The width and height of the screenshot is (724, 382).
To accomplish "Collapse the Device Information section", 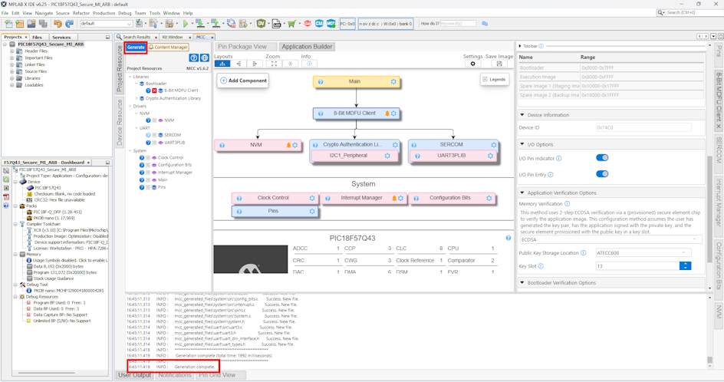I will 522,115.
